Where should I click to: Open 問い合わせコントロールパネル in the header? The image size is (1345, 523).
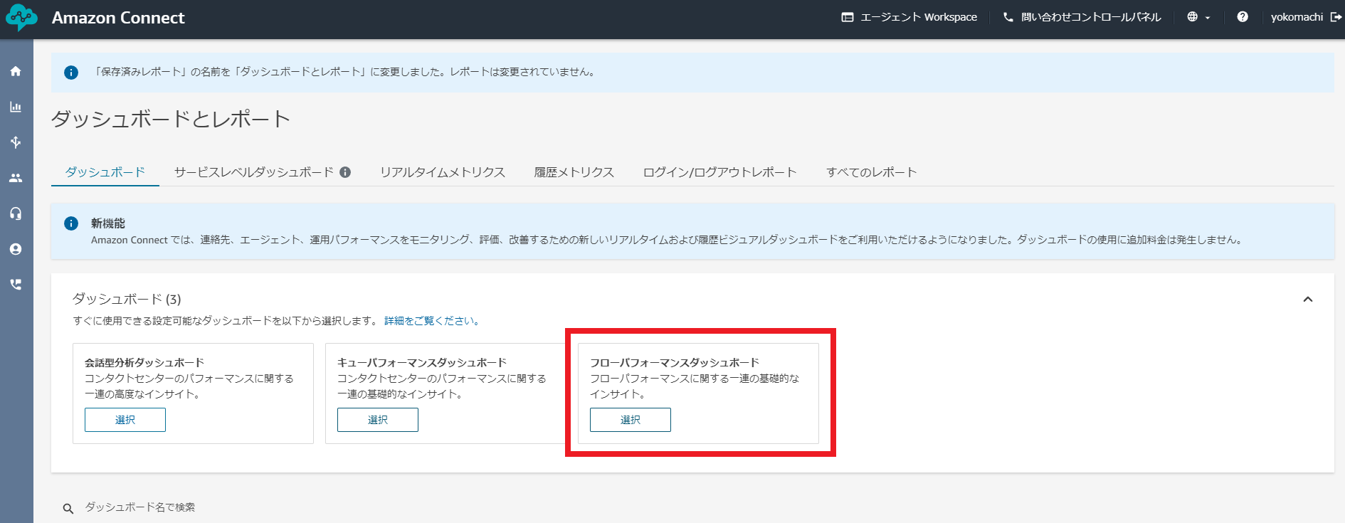pos(1082,17)
